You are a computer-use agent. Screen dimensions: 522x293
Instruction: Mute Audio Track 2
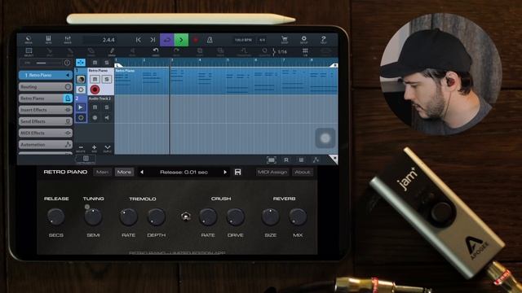point(95,107)
